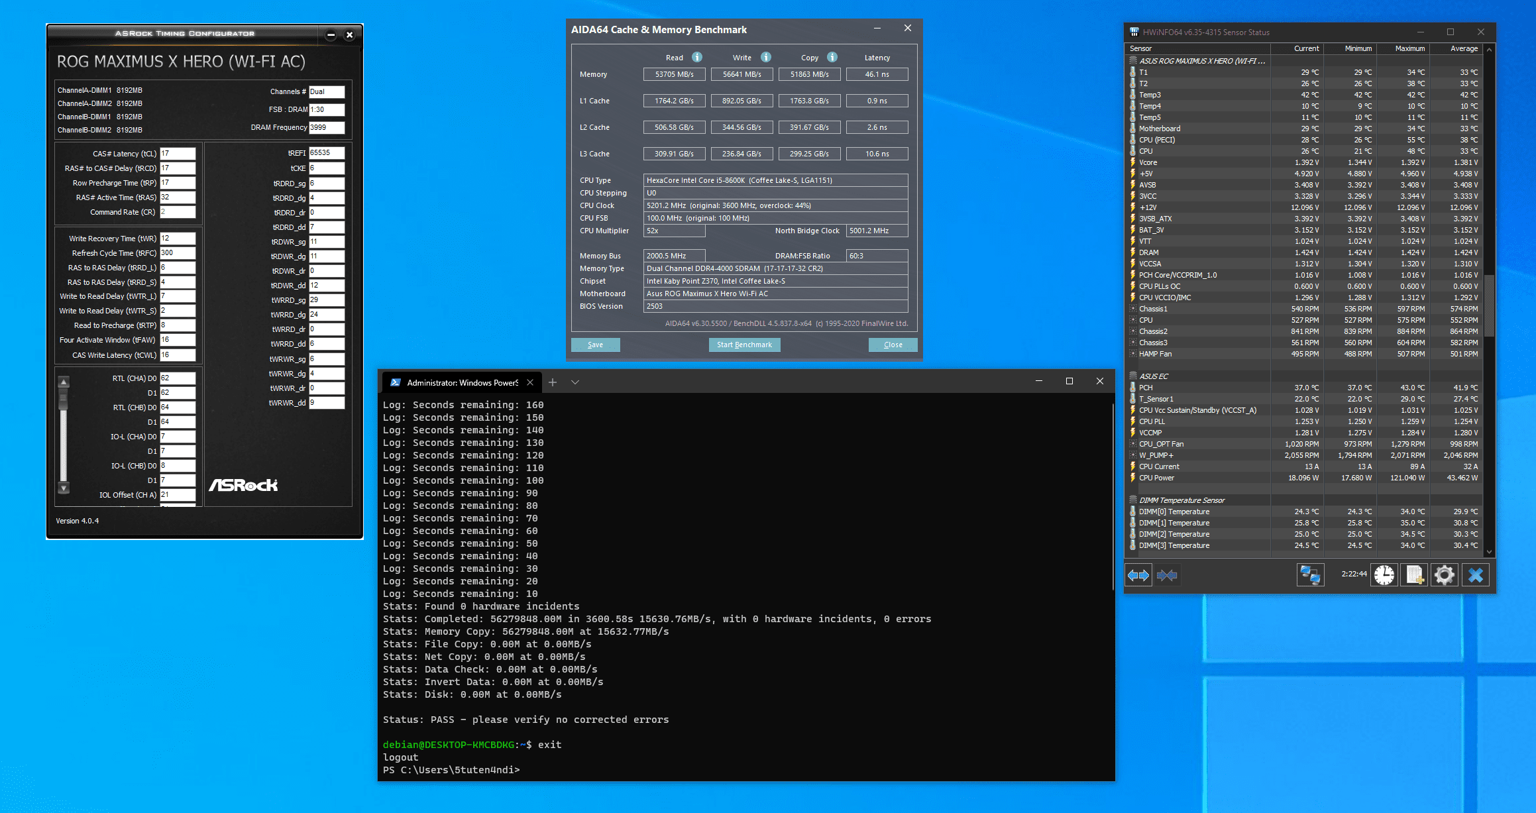Open terminal new-tab dropdown chevron
Image resolution: width=1536 pixels, height=813 pixels.
[x=575, y=382]
